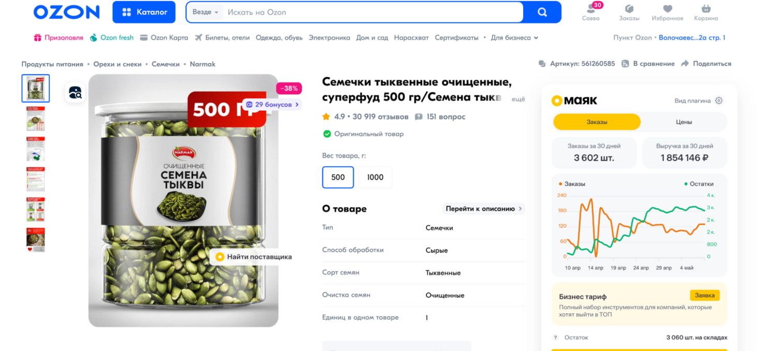Open Избранное heart icon
777x351 pixels.
(x=667, y=9)
